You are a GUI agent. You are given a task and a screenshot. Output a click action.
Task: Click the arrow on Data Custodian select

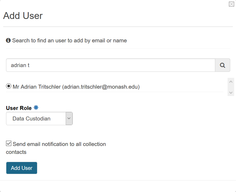click(69, 119)
